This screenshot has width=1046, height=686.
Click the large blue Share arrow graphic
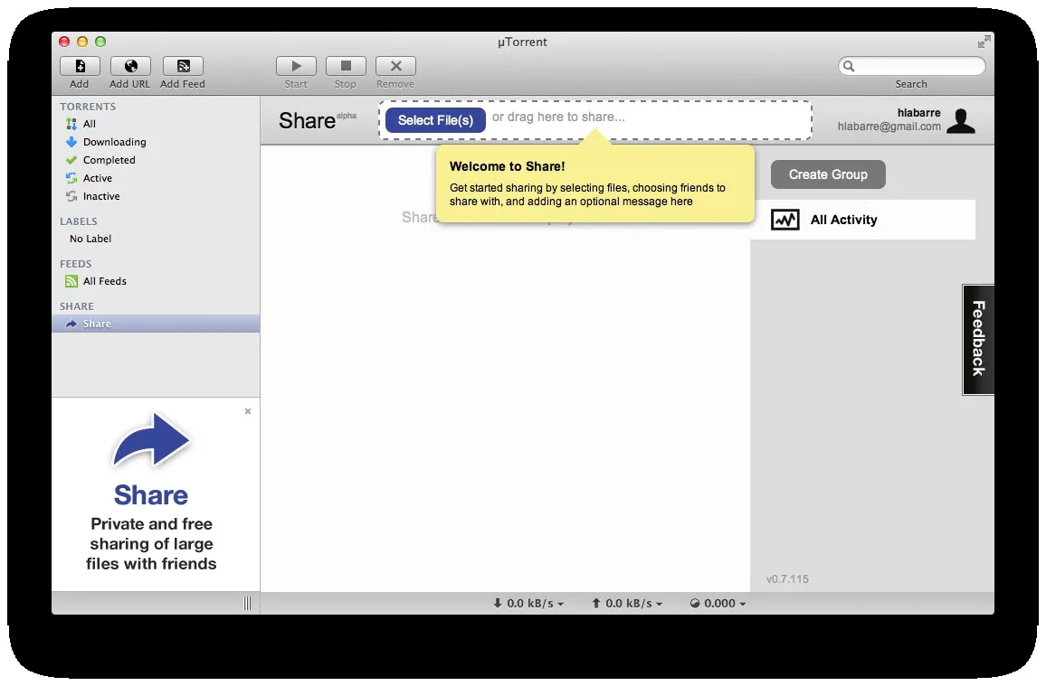[x=151, y=439]
